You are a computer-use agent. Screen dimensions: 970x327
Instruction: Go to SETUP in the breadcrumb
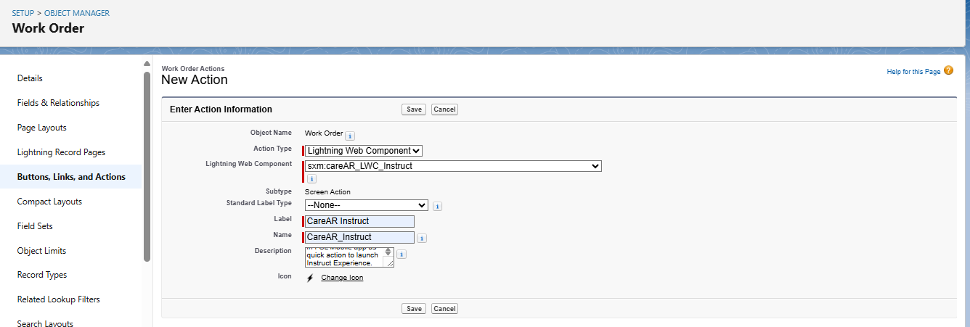pyautogui.click(x=23, y=14)
